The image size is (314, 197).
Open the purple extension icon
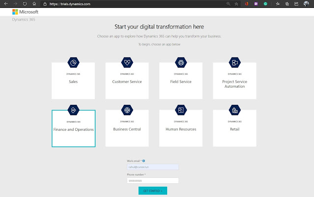point(256,4)
